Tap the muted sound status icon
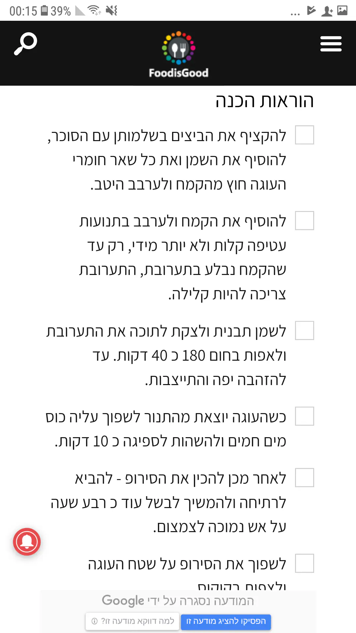Viewport: 356px width, 633px height. [112, 11]
